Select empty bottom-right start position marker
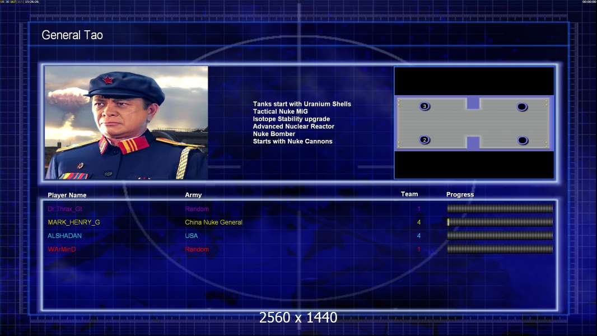The image size is (597, 336). pos(523,141)
